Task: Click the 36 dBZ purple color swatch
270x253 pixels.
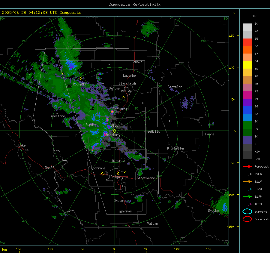Action: point(247,102)
